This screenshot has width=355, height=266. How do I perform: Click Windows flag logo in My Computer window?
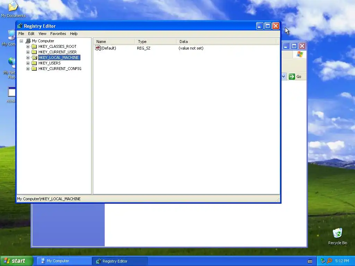point(300,54)
